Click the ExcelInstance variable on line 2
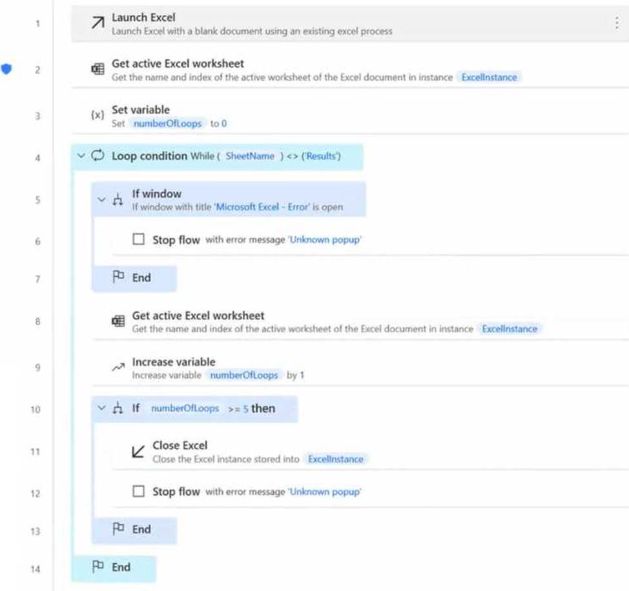 489,77
